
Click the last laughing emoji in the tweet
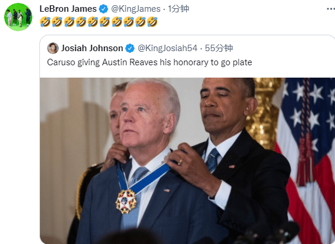point(152,22)
